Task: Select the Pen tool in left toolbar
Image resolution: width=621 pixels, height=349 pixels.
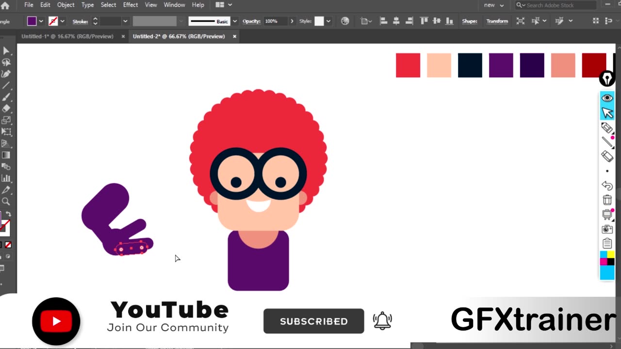Action: 6,74
